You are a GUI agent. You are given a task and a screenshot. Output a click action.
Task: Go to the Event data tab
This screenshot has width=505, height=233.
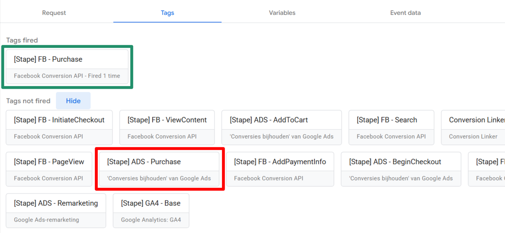[405, 13]
